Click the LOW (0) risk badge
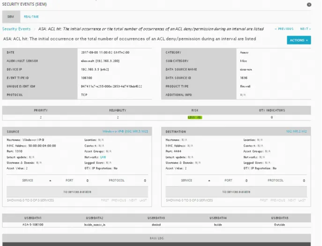The image size is (322, 246). click(x=195, y=118)
